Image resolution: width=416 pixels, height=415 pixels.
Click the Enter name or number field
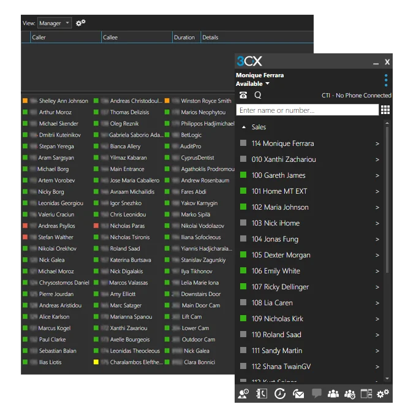pyautogui.click(x=307, y=110)
